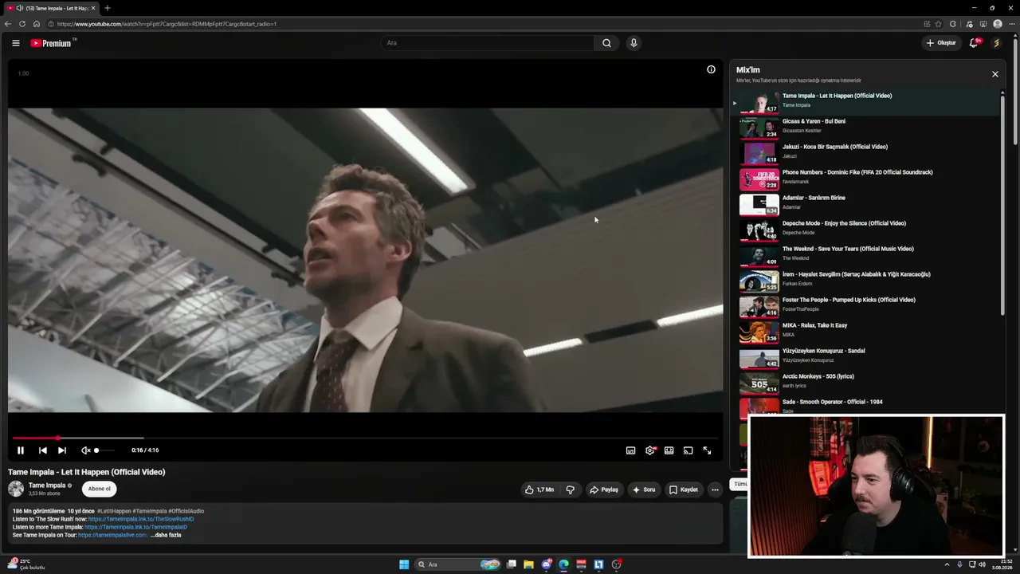Open the taskbar volume icon

982,564
